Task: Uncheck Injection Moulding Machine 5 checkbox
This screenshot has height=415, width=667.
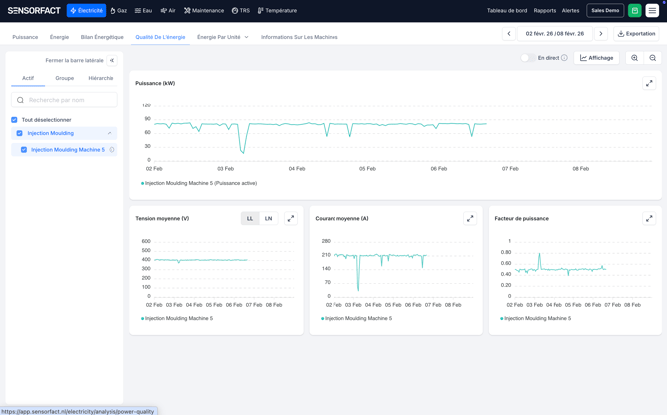Action: pyautogui.click(x=24, y=150)
